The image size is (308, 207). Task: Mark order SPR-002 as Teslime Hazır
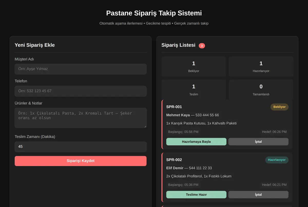(x=196, y=194)
